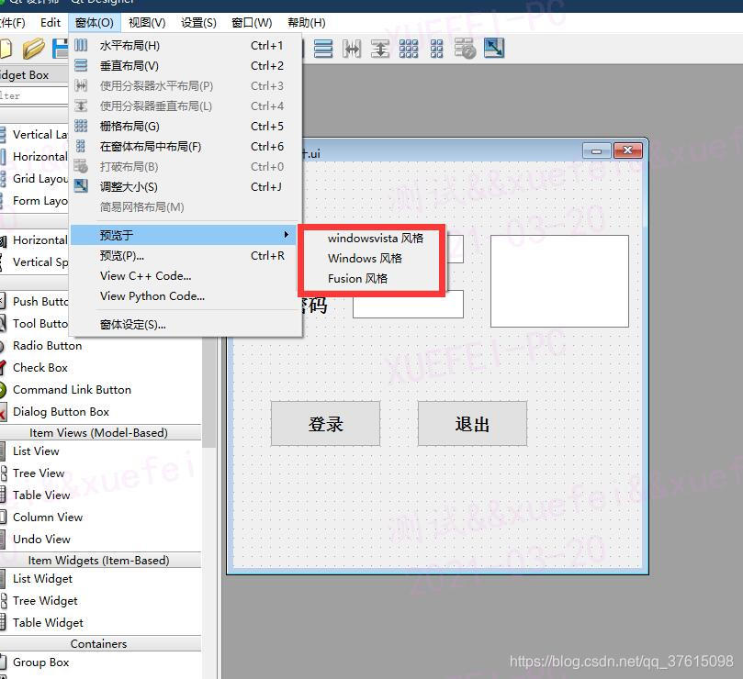Click the input field beside the 码 label
743x679 pixels.
point(408,304)
